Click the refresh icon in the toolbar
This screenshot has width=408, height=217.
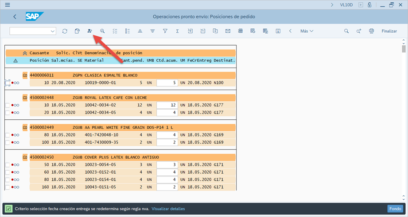[65, 31]
